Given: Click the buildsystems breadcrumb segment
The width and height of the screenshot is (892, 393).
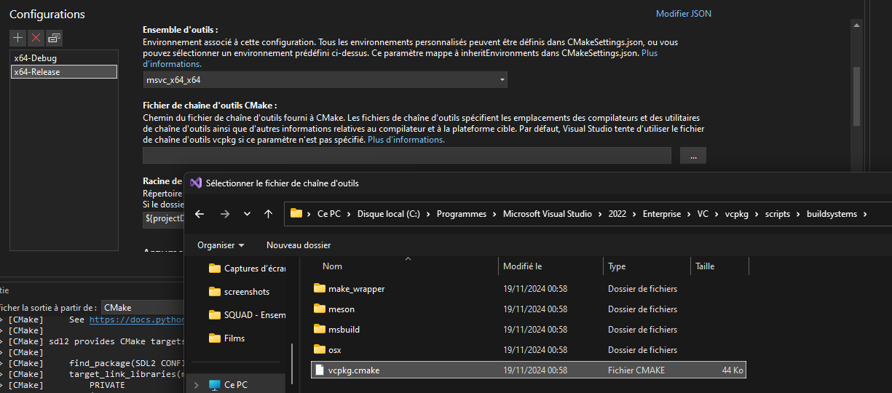Looking at the screenshot, I should [x=832, y=214].
